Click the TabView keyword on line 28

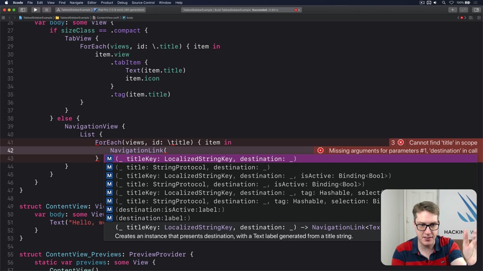pos(78,39)
